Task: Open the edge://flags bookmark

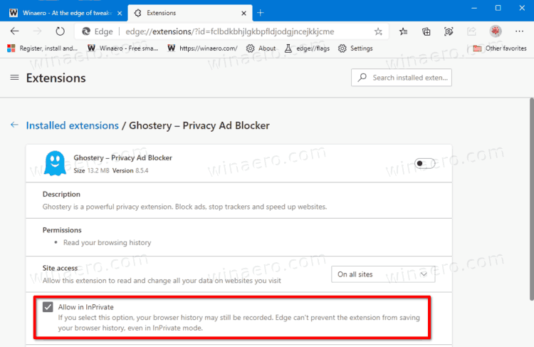Action: point(307,48)
